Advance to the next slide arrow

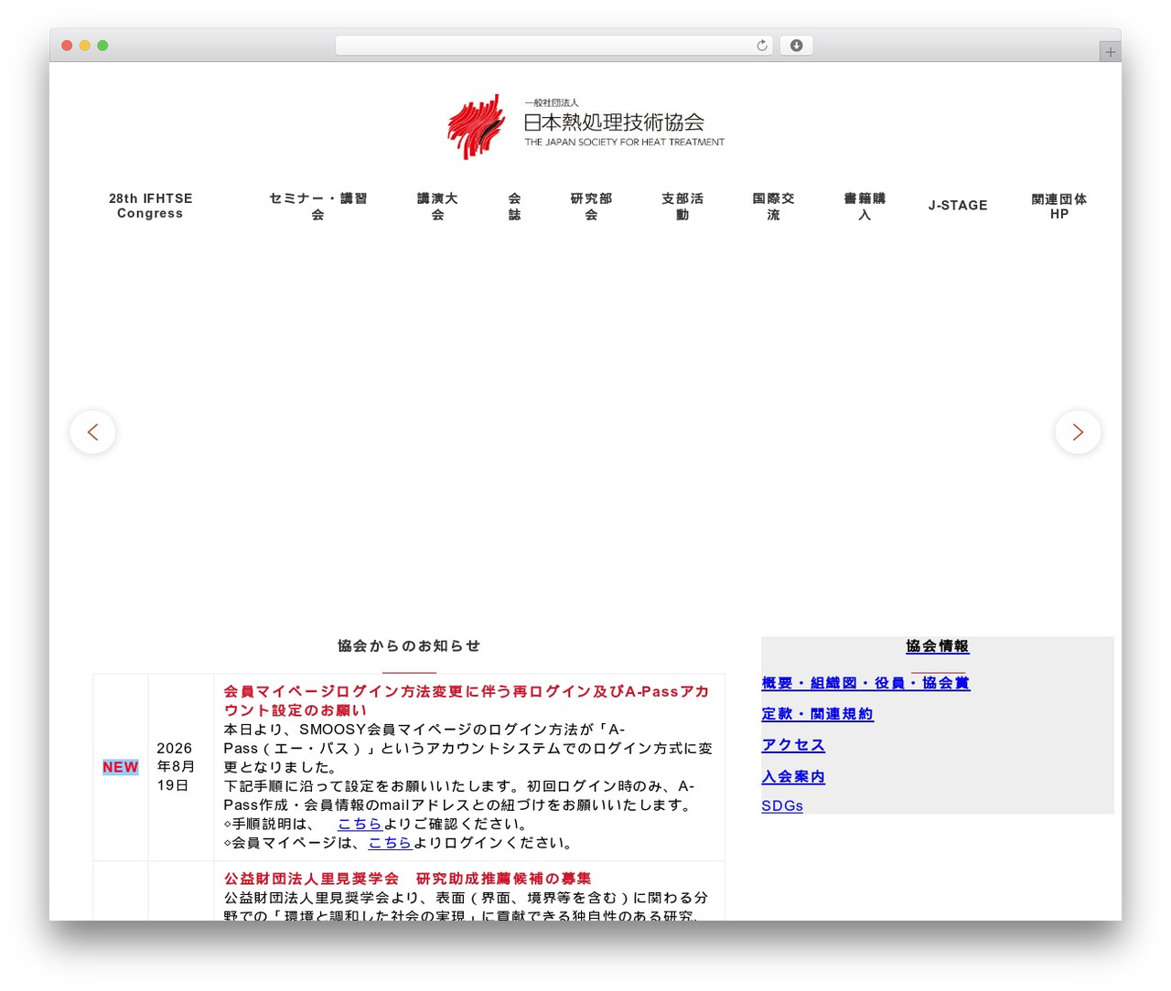pyautogui.click(x=1078, y=432)
